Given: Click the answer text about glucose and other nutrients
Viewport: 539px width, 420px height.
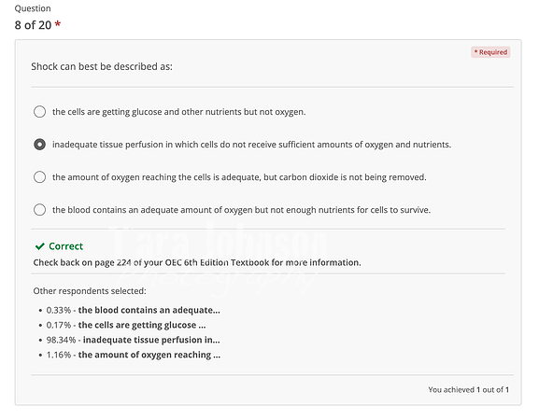Looking at the screenshot, I should coord(178,112).
